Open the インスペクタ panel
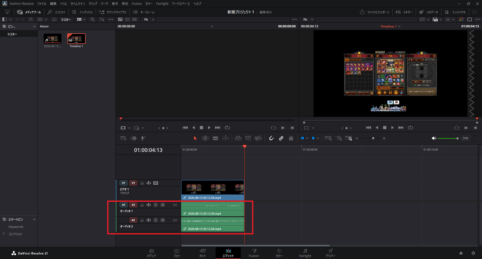Image resolution: width=482 pixels, height=259 pixels. [x=455, y=12]
